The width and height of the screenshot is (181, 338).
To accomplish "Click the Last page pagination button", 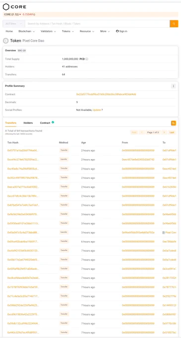I will click(172, 132).
